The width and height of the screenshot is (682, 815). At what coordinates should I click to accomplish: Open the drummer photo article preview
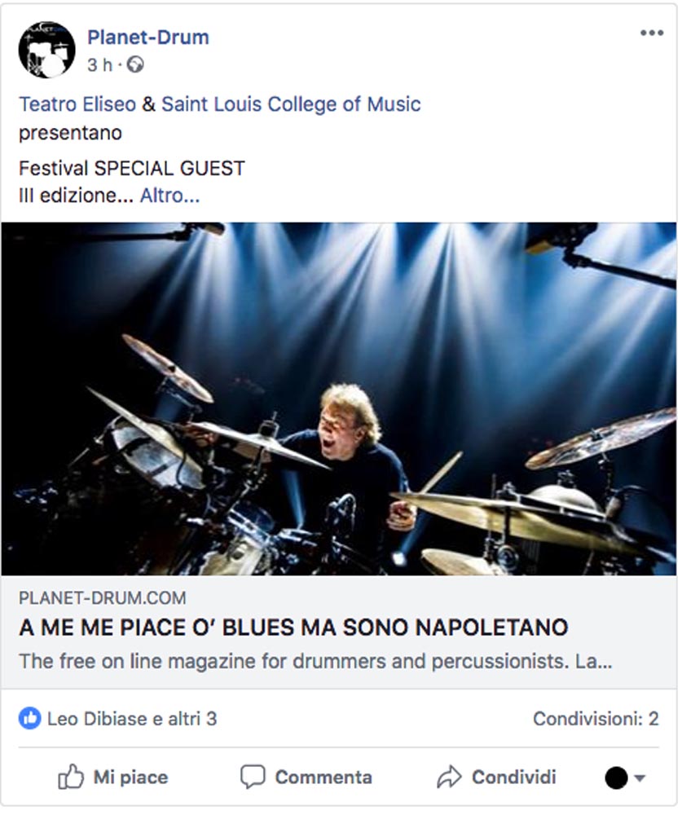click(x=339, y=399)
